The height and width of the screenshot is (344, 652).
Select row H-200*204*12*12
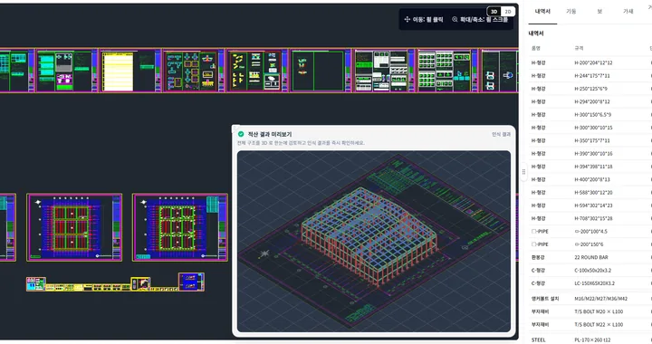coord(590,62)
